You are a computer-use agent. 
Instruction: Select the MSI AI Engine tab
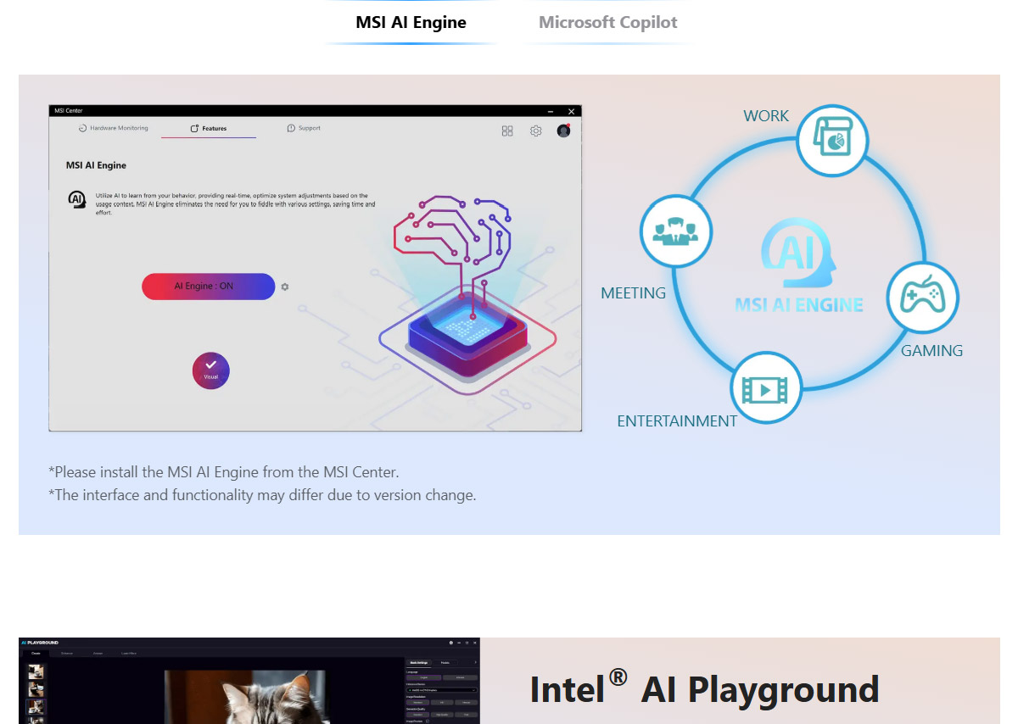(x=411, y=22)
